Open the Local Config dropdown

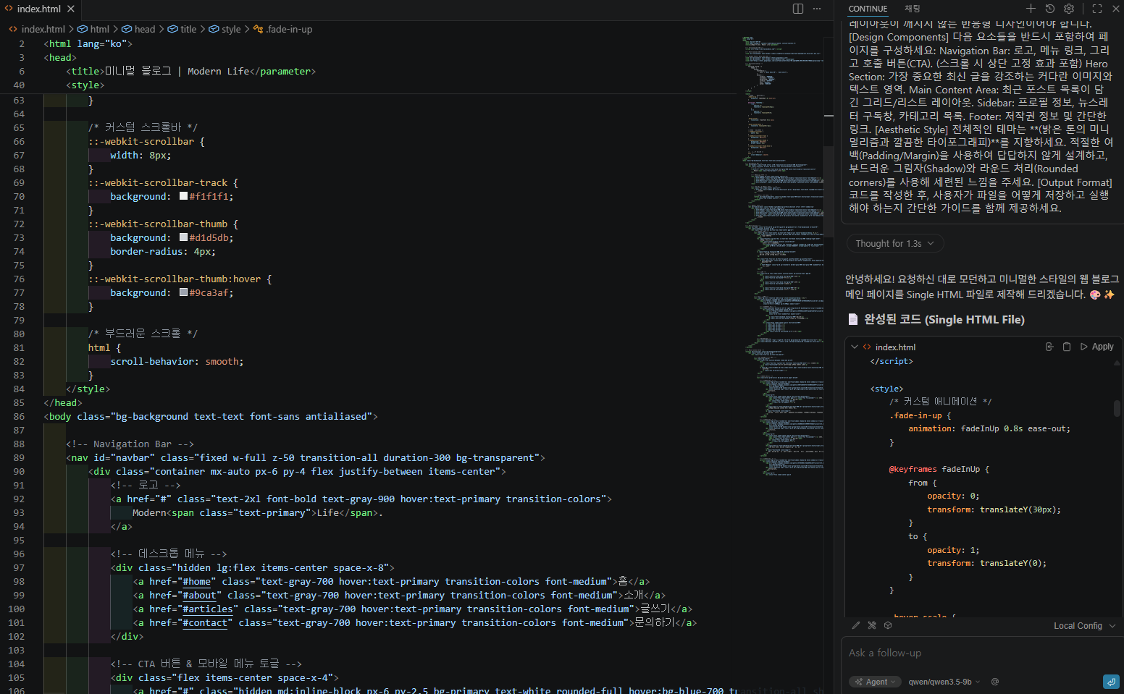[x=1084, y=626]
